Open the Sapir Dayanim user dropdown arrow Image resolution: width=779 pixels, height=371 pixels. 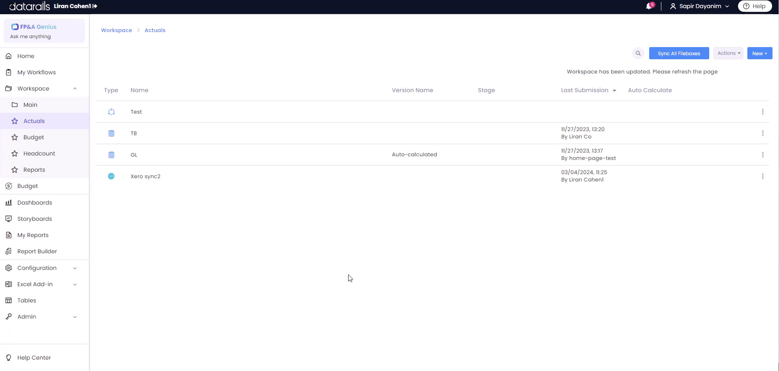pyautogui.click(x=727, y=6)
